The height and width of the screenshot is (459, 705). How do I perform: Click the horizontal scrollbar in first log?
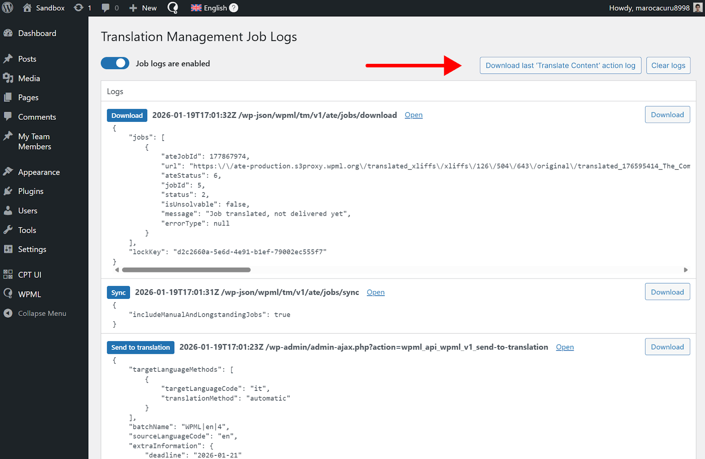click(x=186, y=270)
